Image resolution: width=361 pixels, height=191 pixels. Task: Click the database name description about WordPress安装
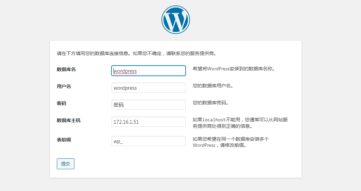[x=234, y=69]
